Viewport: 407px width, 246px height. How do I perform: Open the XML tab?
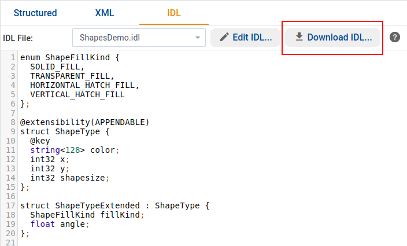104,13
